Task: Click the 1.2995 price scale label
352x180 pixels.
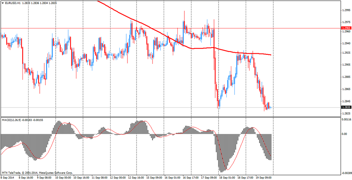Action: coord(346,11)
